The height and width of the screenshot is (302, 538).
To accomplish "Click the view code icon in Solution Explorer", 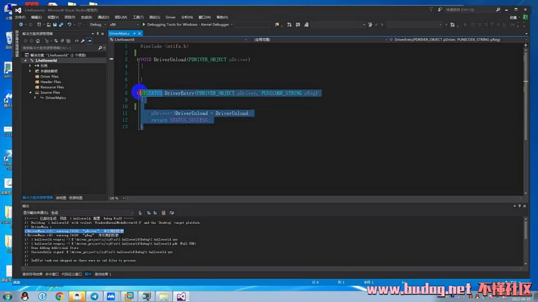I will click(x=76, y=41).
